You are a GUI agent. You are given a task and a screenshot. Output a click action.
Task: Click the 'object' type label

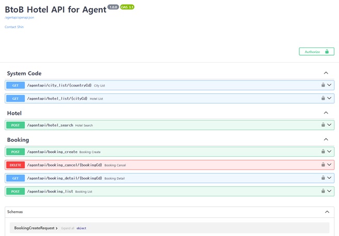82,228
